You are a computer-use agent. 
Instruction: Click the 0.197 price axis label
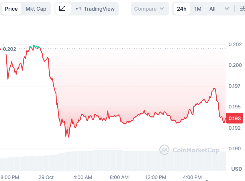pos(235,86)
